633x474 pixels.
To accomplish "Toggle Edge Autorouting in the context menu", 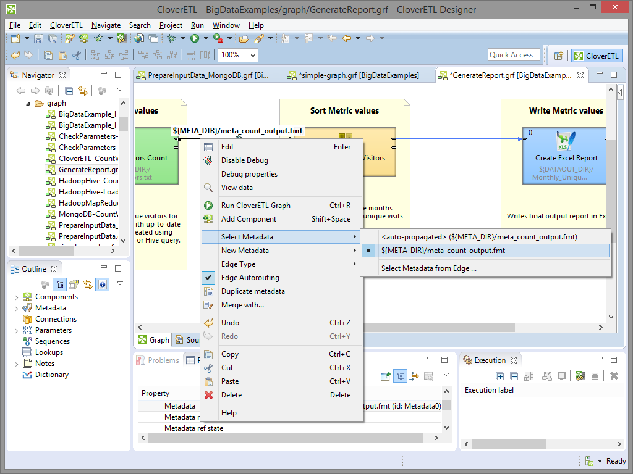I will tap(250, 278).
